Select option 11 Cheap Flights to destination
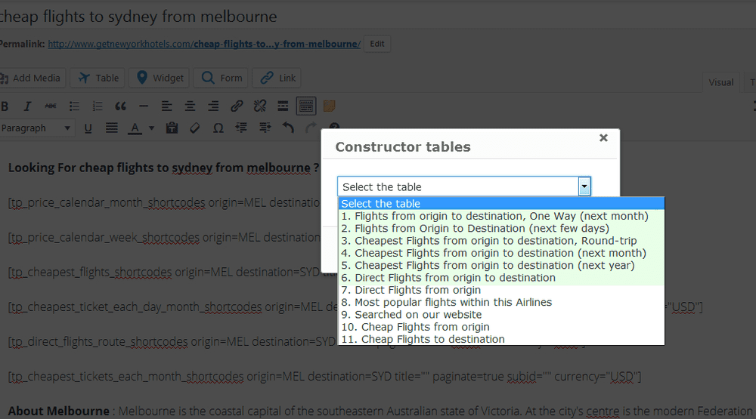 pyautogui.click(x=501, y=339)
